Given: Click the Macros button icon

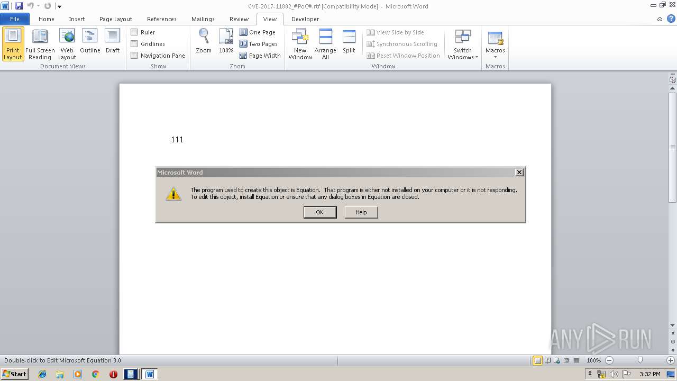Looking at the screenshot, I should tap(495, 38).
